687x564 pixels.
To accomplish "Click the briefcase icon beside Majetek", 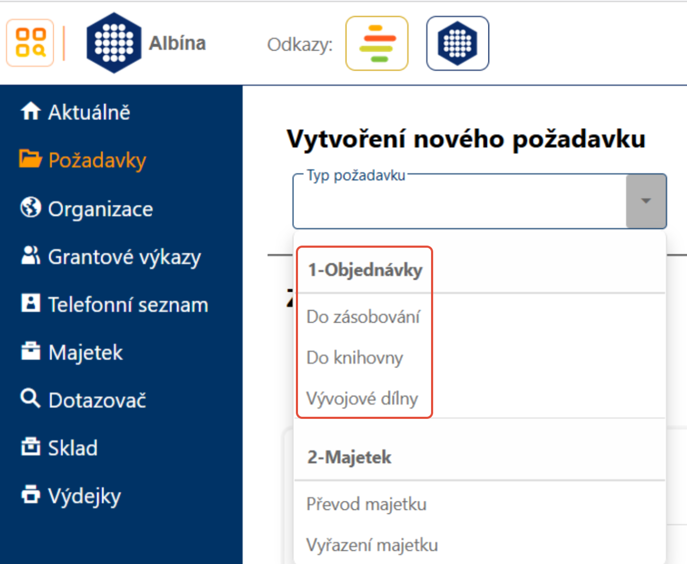I will click(x=30, y=351).
